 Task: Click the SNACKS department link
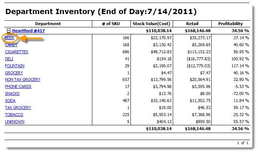click(12, 93)
